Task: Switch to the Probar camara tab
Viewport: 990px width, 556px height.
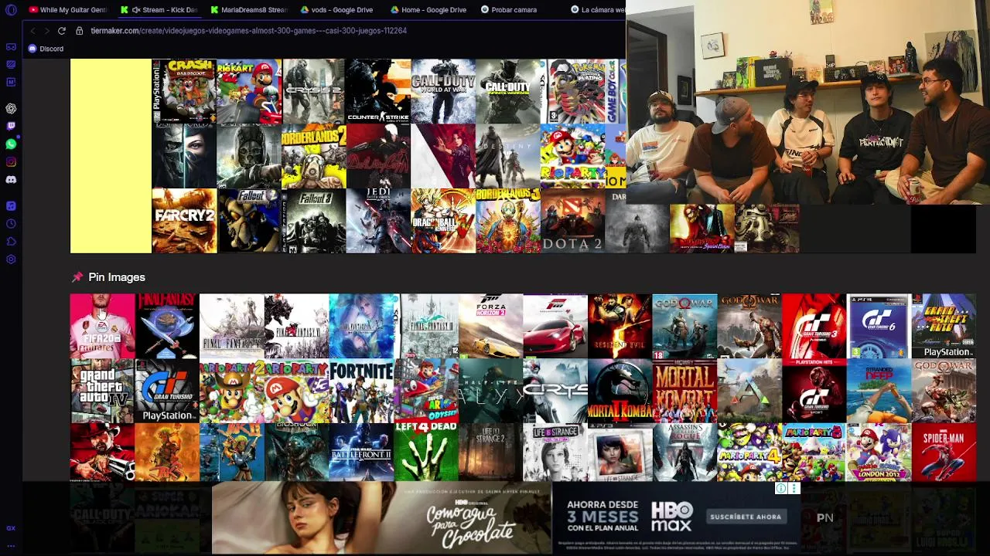Action: (519, 10)
